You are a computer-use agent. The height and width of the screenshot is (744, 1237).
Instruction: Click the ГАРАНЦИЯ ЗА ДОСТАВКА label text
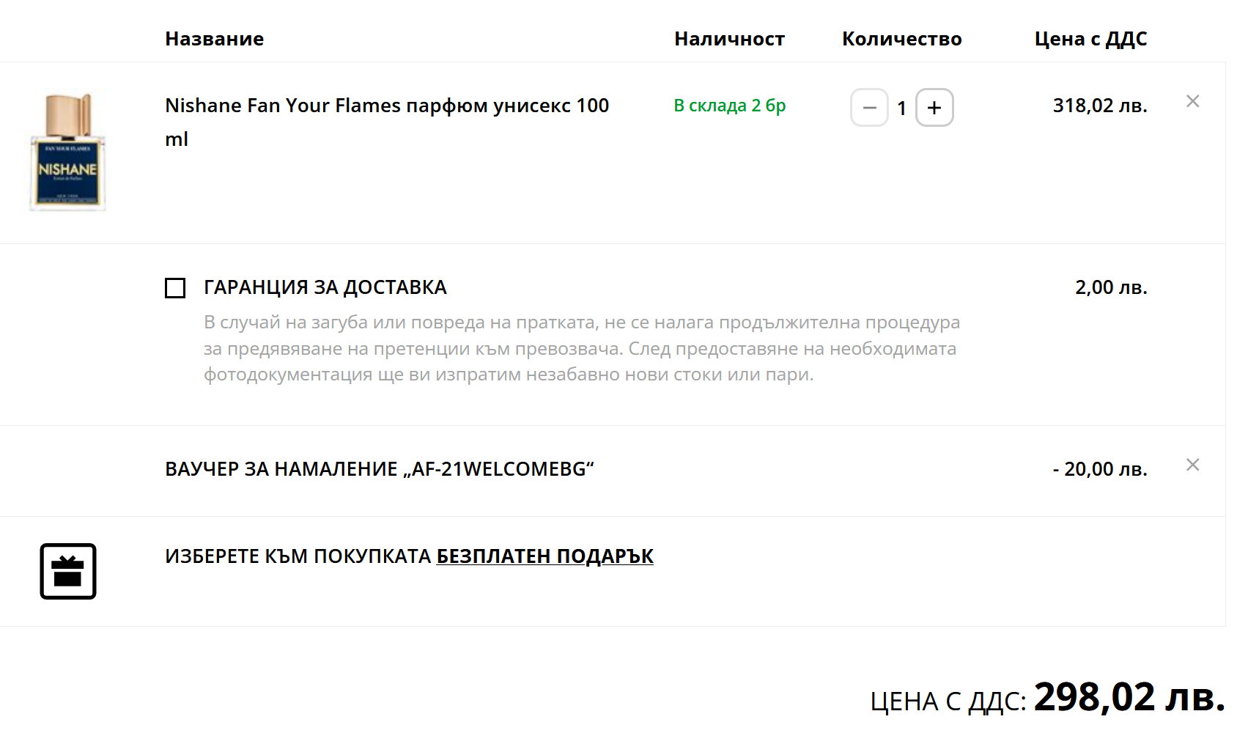coord(325,287)
